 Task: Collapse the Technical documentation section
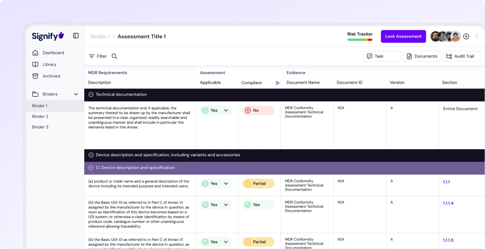click(91, 94)
